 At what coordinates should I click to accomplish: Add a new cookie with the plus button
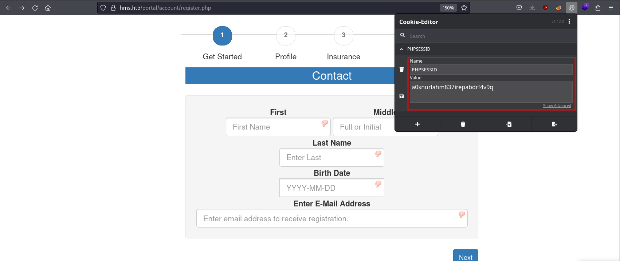point(417,124)
